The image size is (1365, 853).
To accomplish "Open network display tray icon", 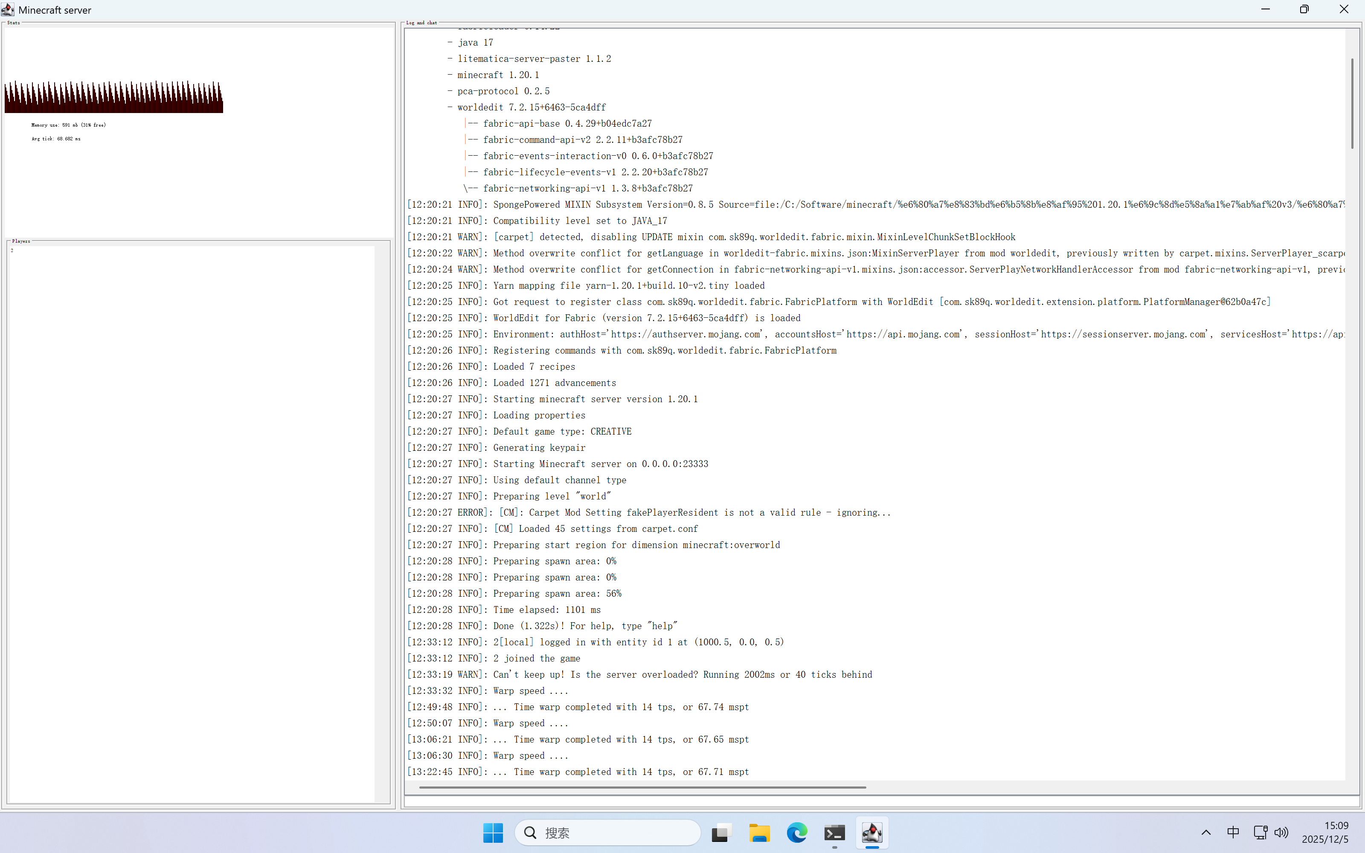I will tap(1260, 833).
